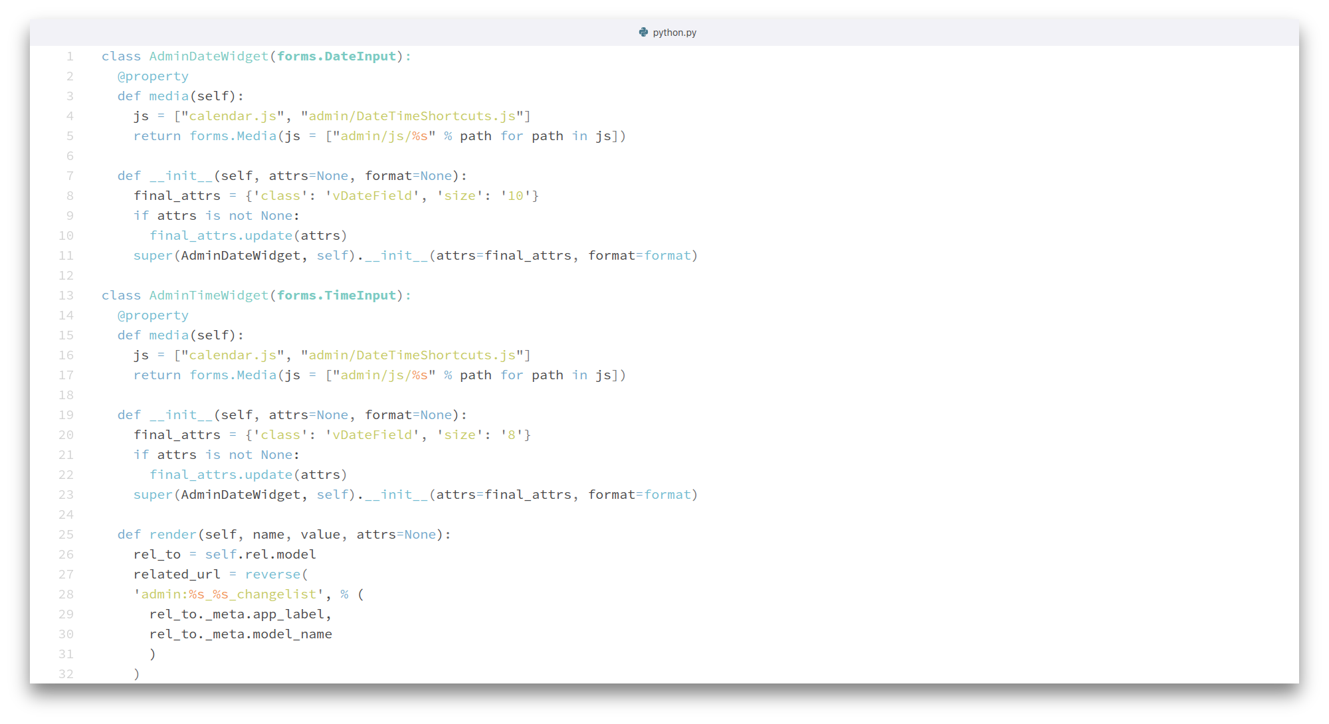Image resolution: width=1329 pixels, height=724 pixels.
Task: Click the 'admin:%s_%s_changelist' string
Action: tap(229, 594)
